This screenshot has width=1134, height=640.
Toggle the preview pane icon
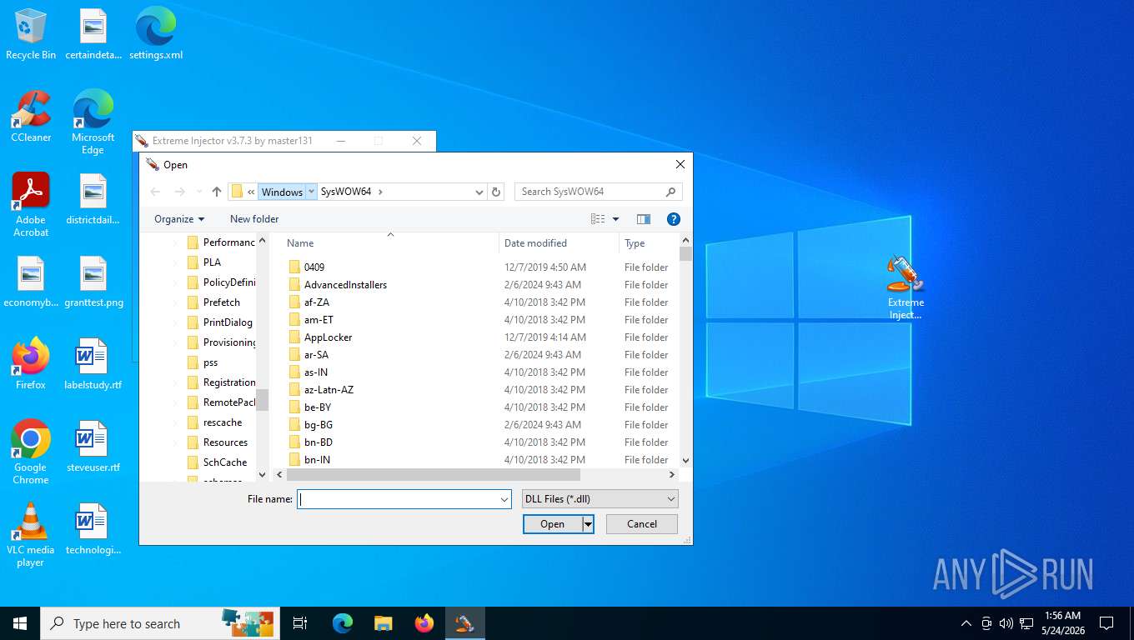[644, 219]
